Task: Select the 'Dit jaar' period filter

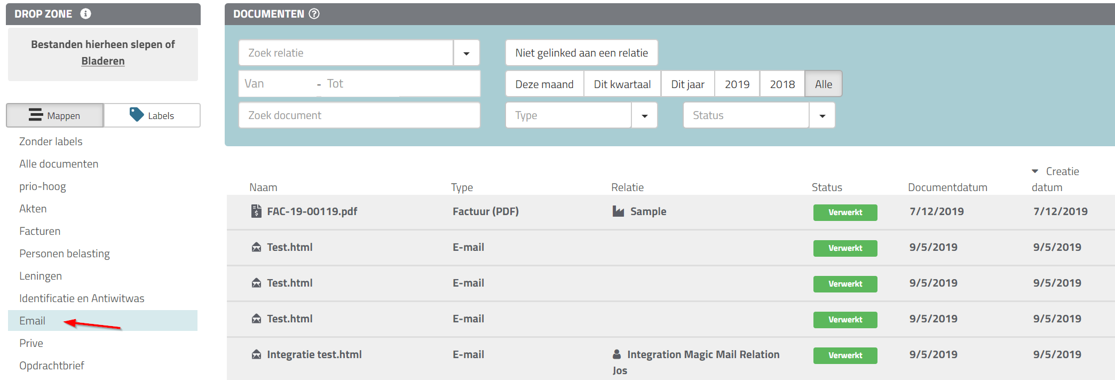Action: point(687,84)
